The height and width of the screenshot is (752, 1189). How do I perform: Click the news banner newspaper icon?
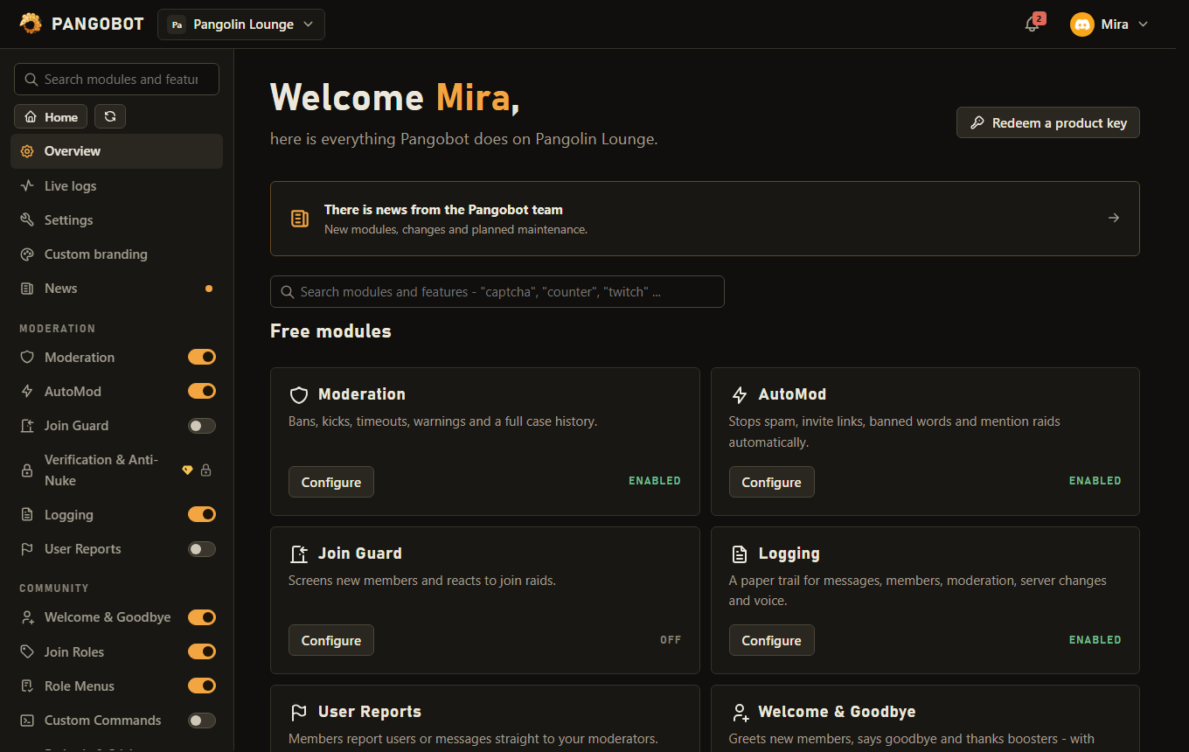coord(300,219)
